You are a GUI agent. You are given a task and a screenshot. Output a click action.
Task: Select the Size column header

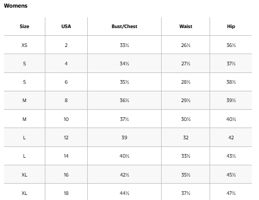point(24,27)
